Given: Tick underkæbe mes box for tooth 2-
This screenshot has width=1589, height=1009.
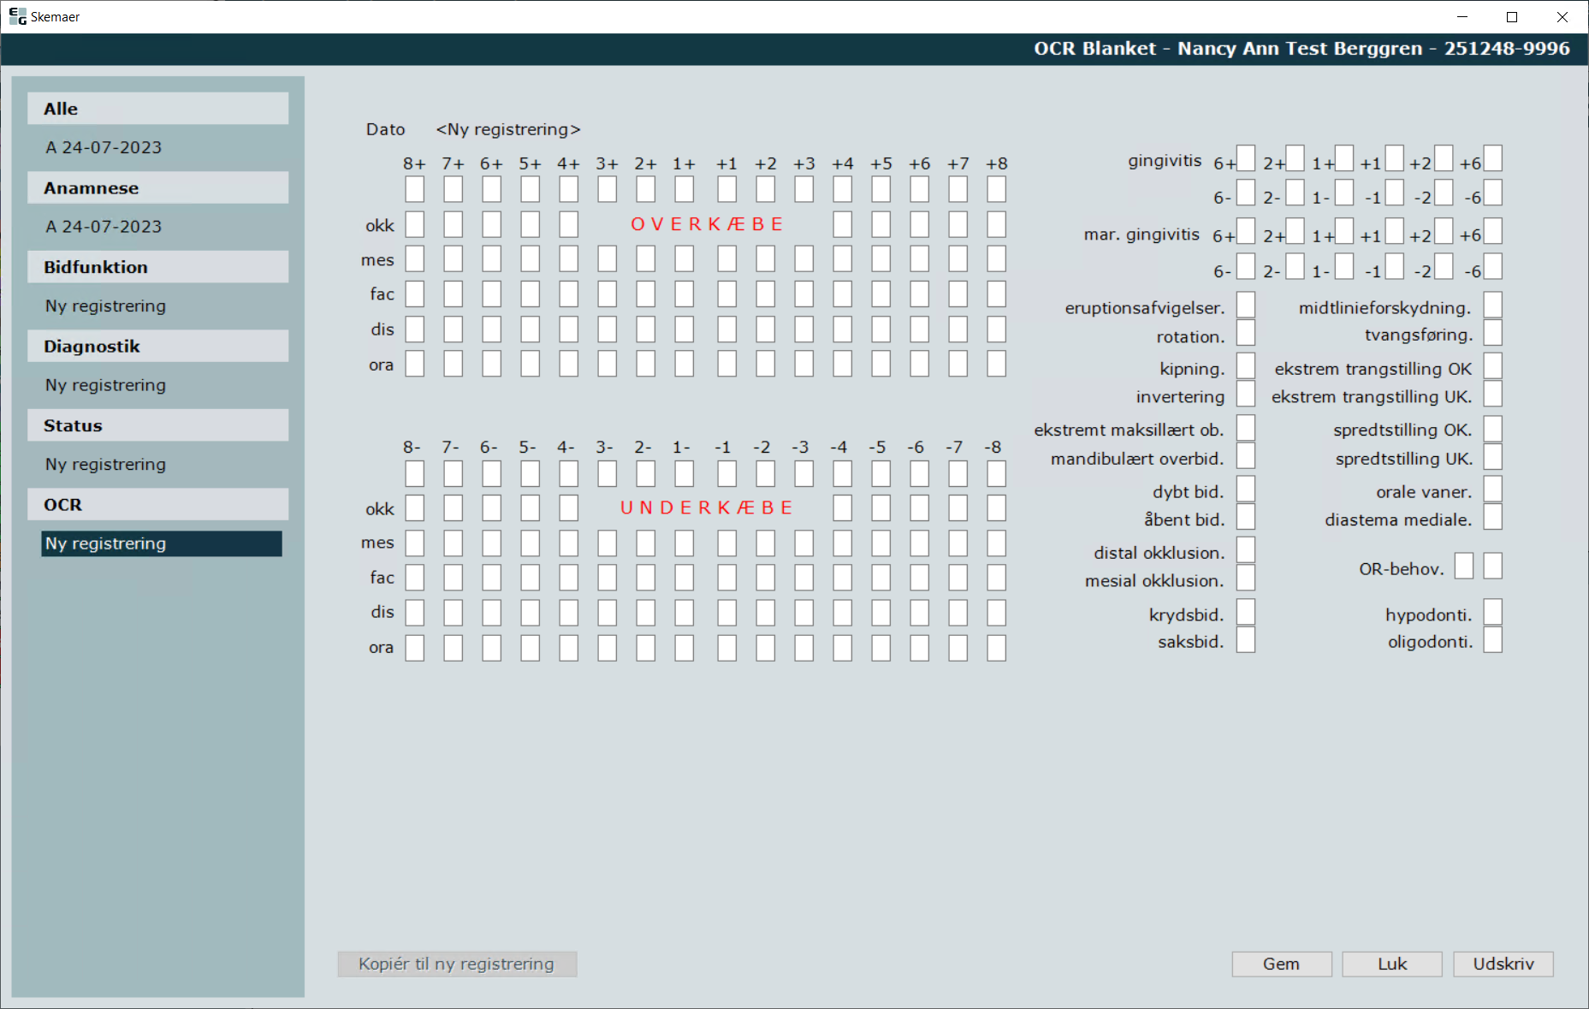Looking at the screenshot, I should coord(646,543).
